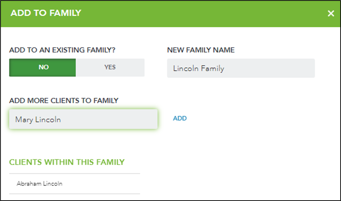Switch existing family option to YES
Viewport: 341px width, 201px height.
110,67
